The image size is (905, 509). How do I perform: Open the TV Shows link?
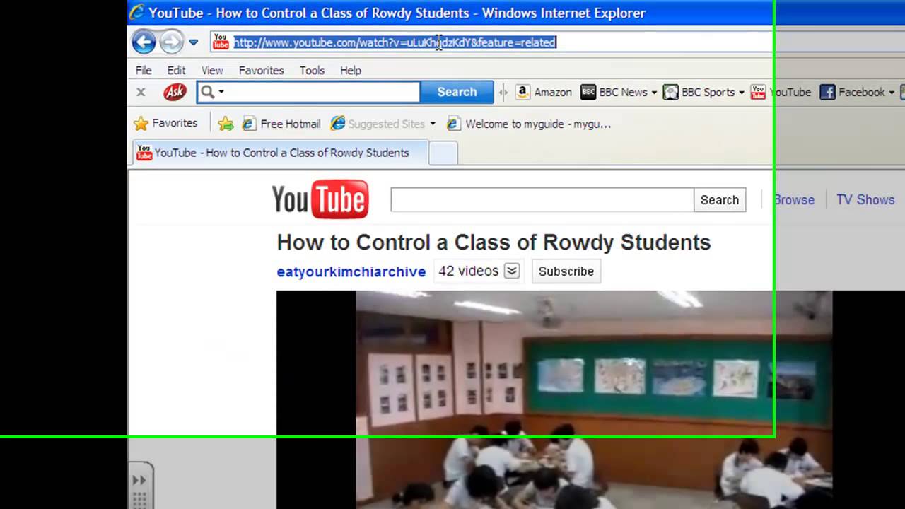click(x=865, y=199)
